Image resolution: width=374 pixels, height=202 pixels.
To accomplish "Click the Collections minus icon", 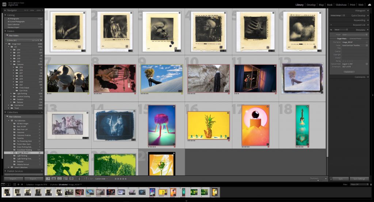I will pyautogui.click(x=39, y=112).
